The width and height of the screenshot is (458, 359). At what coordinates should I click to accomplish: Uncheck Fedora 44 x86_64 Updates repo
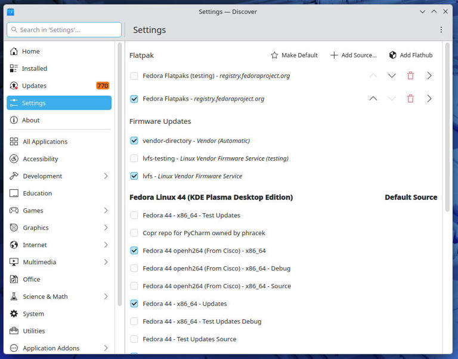tap(134, 304)
